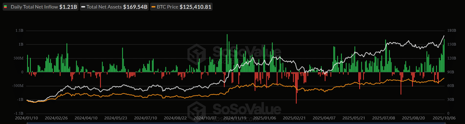The width and height of the screenshot is (465, 124).
Task: Click the 180B label on the right axis
Action: [452, 31]
